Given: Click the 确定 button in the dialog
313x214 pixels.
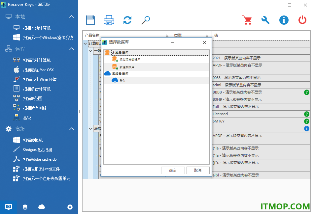Looking at the screenshot, I should (173, 171).
